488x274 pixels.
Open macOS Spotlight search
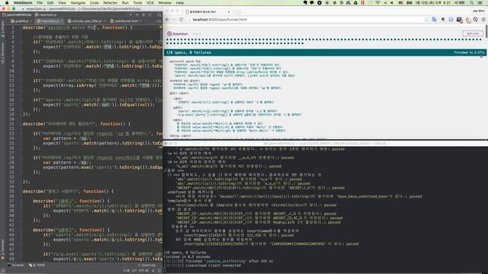(x=472, y=3)
